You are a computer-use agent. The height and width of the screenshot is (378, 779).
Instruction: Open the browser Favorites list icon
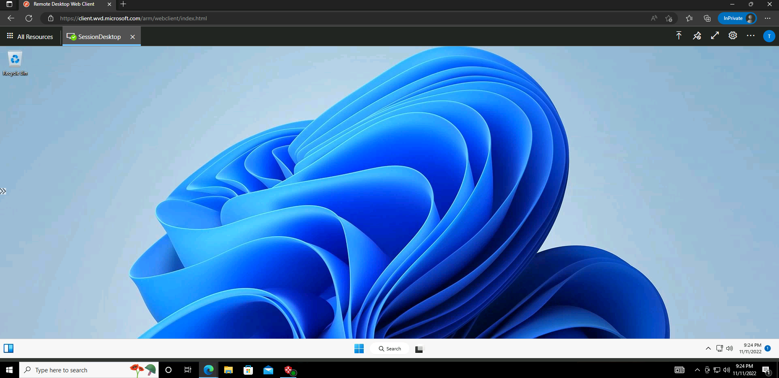click(689, 18)
